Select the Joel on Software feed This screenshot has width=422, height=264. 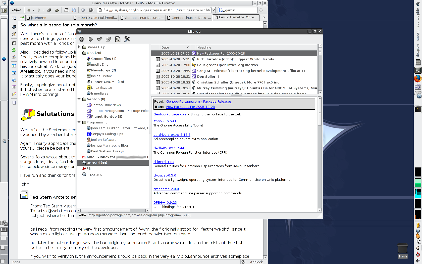(104, 140)
